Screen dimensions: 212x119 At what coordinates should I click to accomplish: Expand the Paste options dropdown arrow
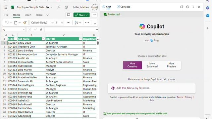click(20, 23)
